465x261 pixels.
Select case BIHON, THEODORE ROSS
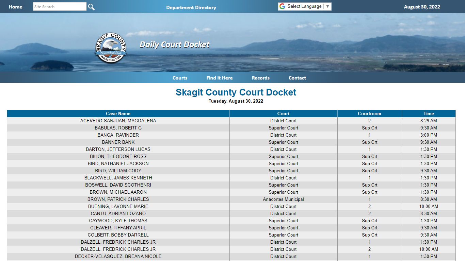[118, 156]
